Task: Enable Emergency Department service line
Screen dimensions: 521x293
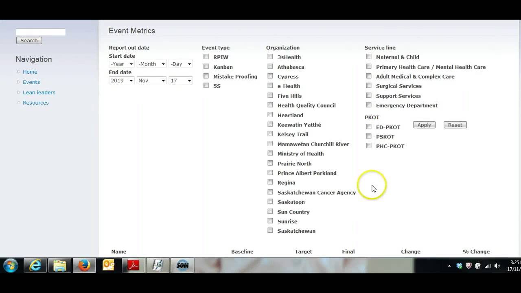Action: point(369,105)
